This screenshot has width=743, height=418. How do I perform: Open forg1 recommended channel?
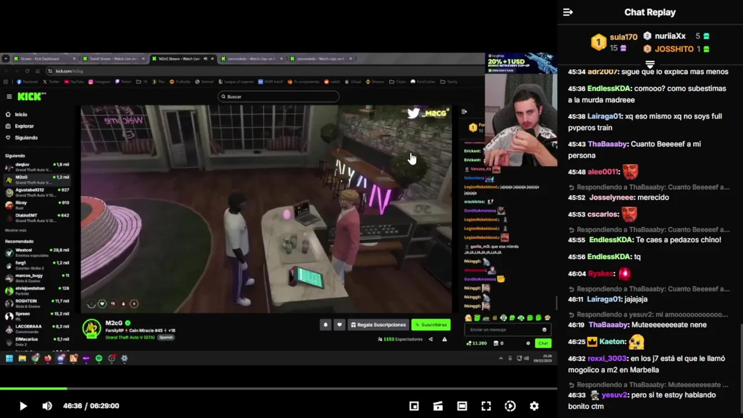coord(37,265)
